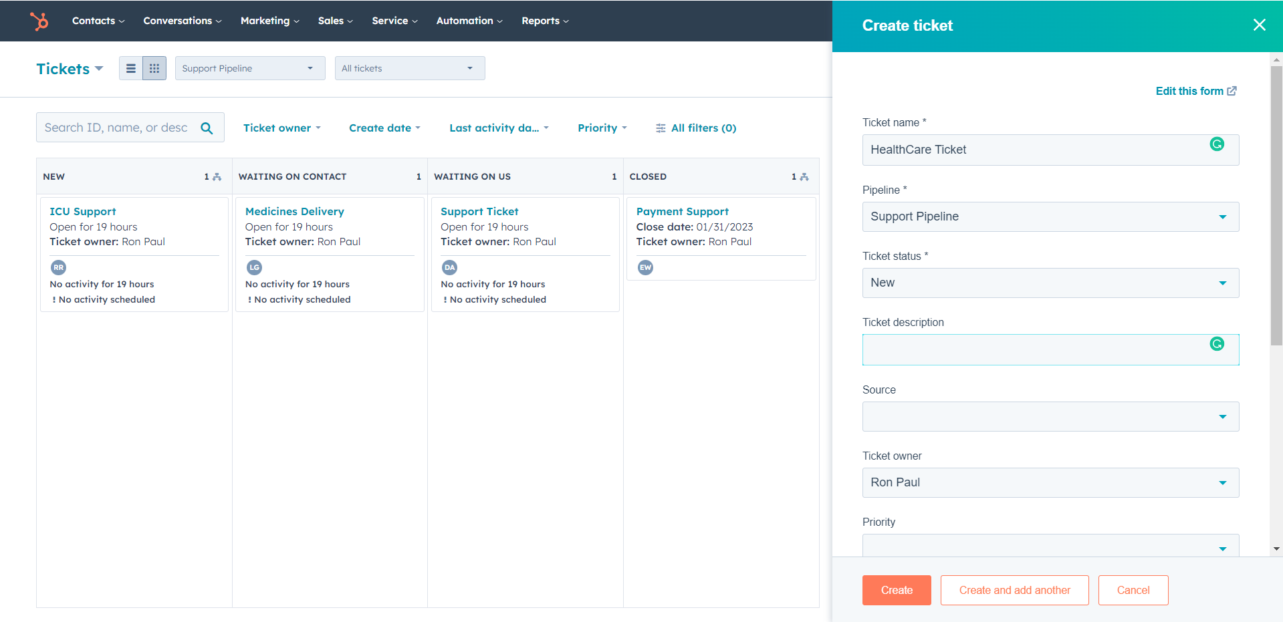
Task: Click the search magnifier icon
Action: click(207, 127)
